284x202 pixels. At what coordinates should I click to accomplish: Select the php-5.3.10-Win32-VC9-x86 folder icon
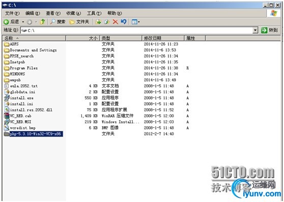coord(7,134)
